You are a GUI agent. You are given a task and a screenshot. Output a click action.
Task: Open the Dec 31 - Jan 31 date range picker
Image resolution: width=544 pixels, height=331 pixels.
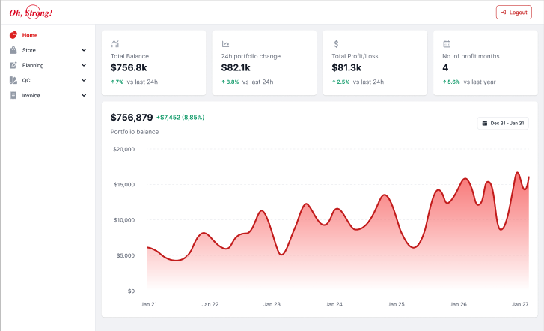point(503,123)
